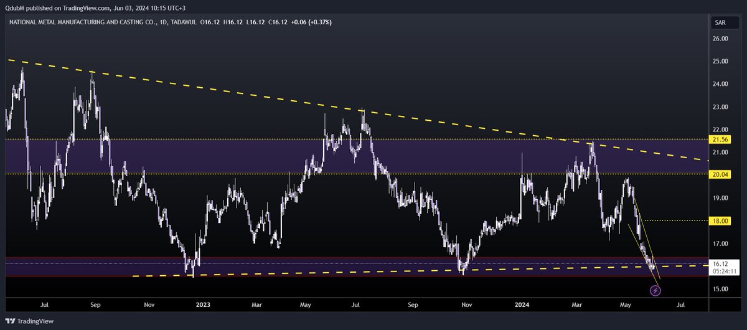Screen dimensions: 747x330
Task: Select the upper purple resistance zone rectangle
Action: 358,156
